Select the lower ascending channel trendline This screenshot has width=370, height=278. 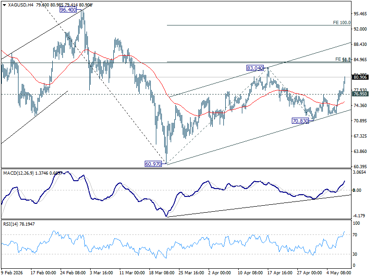[259, 137]
